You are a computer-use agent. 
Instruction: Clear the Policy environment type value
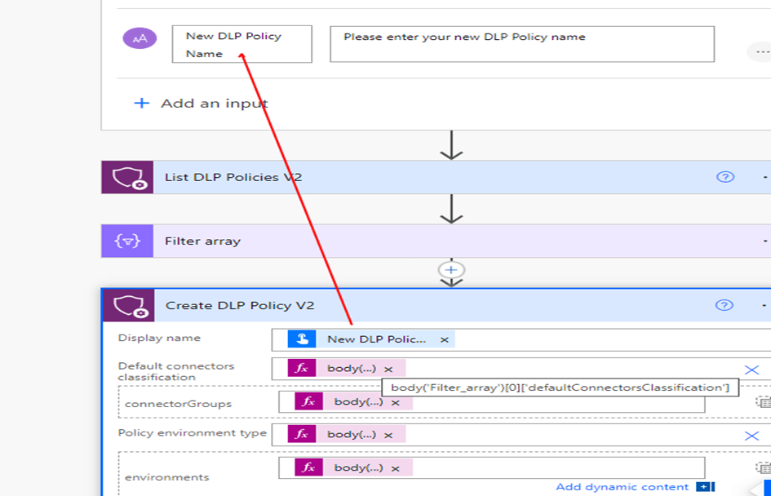[x=751, y=436]
